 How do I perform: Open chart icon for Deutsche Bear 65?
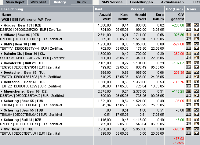pos(196,72)
